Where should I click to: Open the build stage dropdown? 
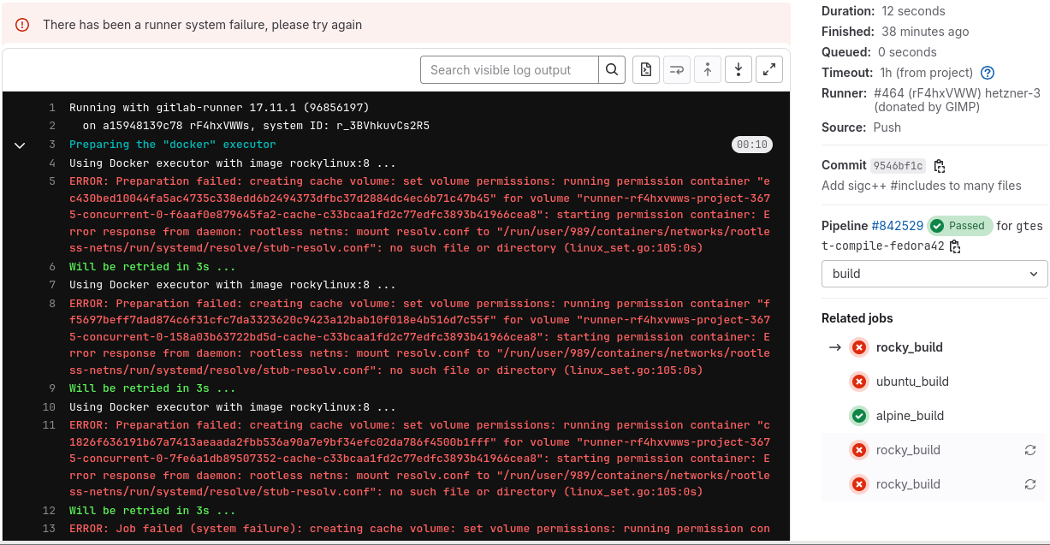coord(934,274)
